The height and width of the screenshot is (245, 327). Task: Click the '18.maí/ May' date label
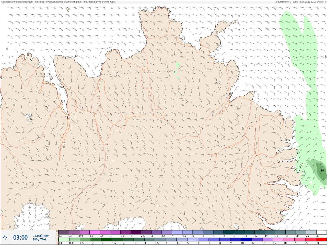point(41,236)
